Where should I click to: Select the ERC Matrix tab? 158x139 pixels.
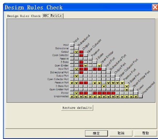click(x=53, y=16)
